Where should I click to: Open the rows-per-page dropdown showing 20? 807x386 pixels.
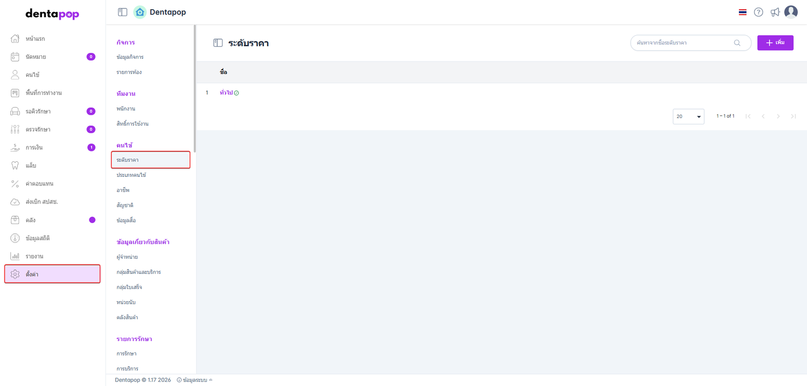pyautogui.click(x=688, y=116)
